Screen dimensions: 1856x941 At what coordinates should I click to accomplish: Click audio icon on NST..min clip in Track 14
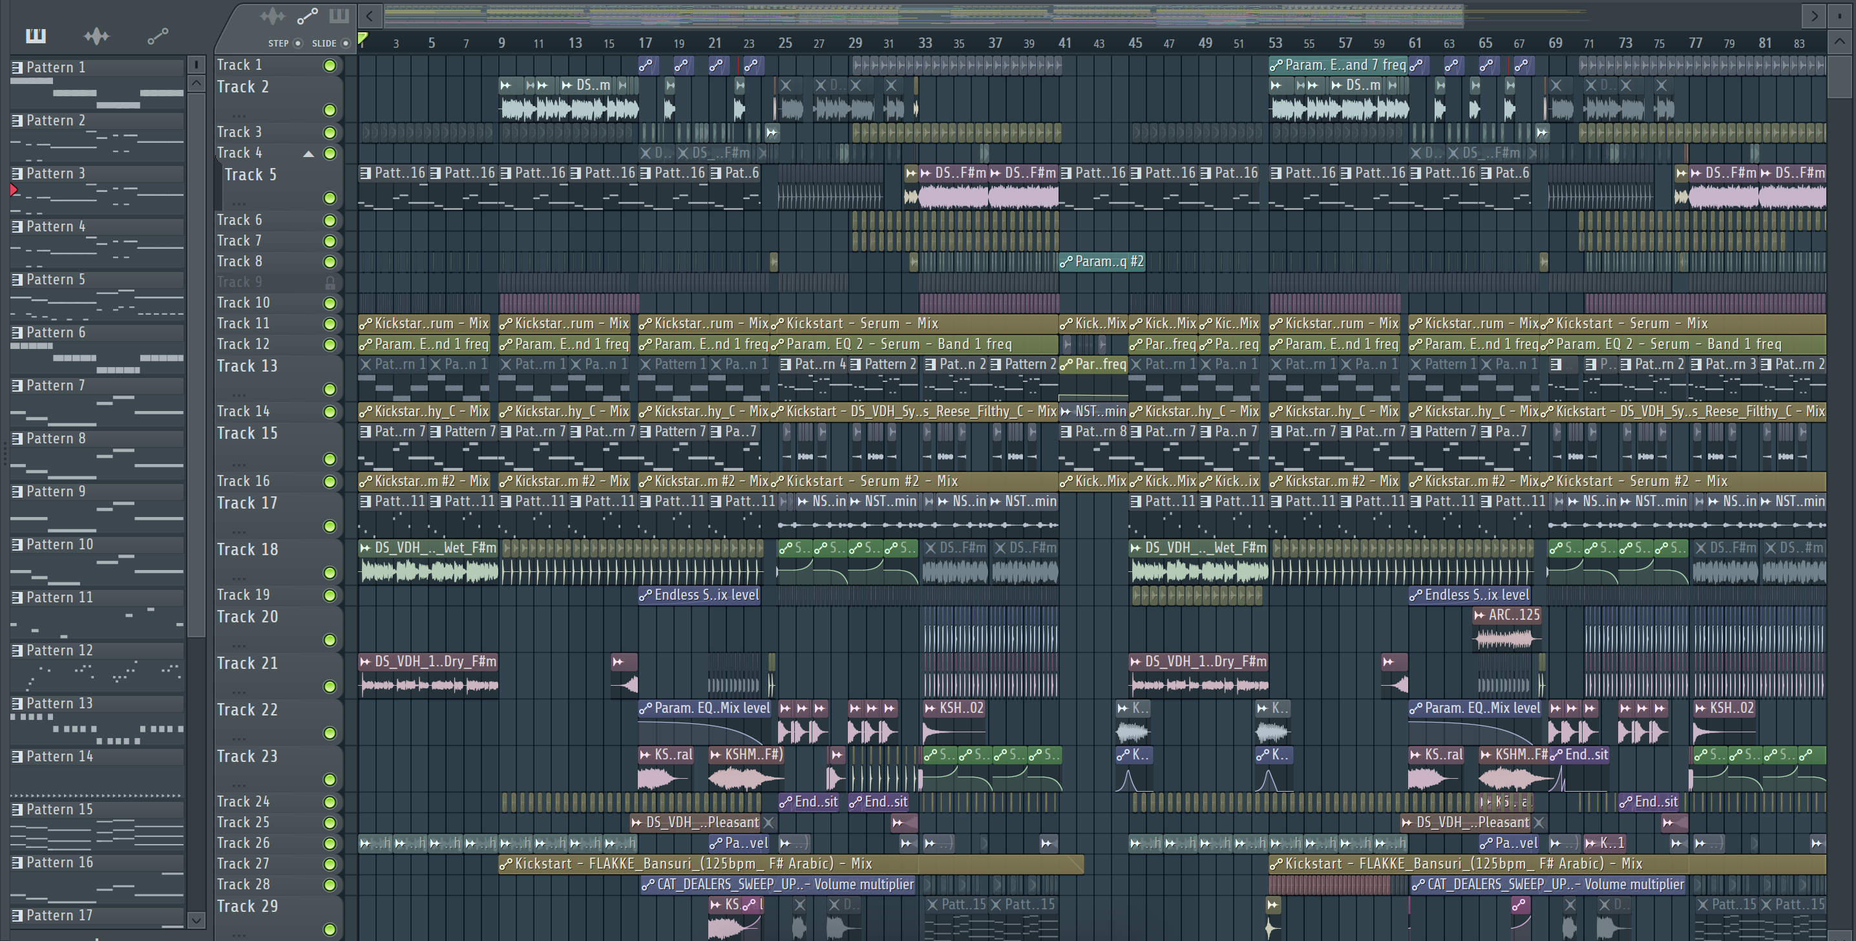tap(1066, 412)
